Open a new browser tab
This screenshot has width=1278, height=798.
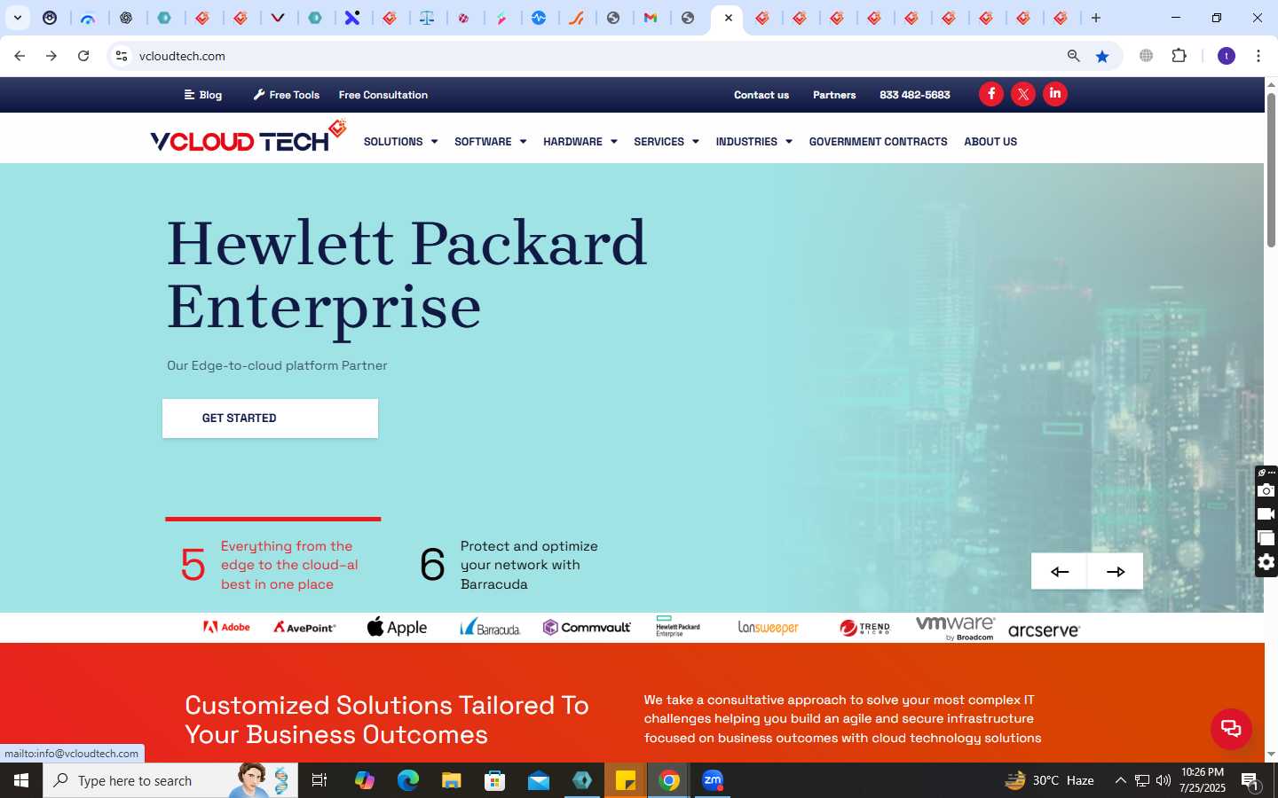click(x=1096, y=18)
